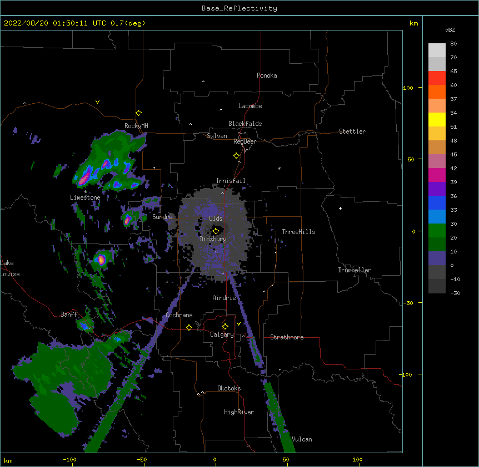Click the RedDeer city label
479x467 pixels.
[x=245, y=141]
